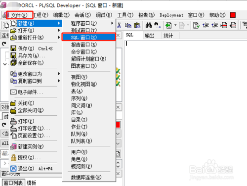Image resolution: width=247 pixels, height=186 pixels.
Task: Choose 页面设置(T)... menu entry
Action: click(36, 136)
